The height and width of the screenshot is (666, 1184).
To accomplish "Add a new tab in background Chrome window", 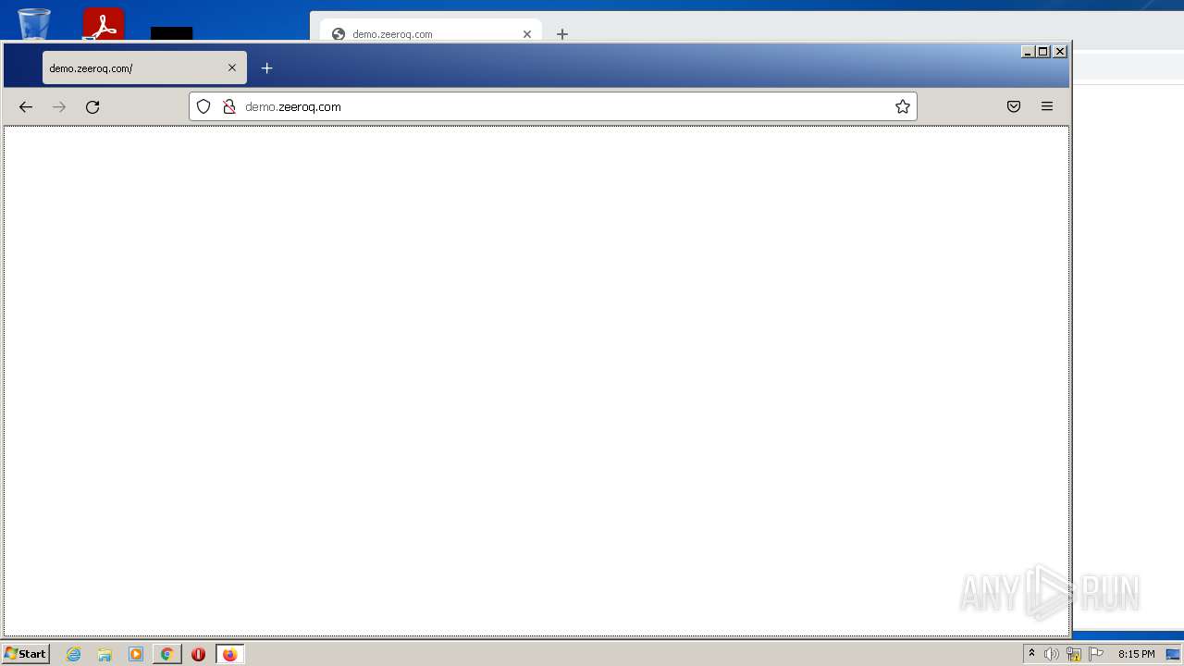I will point(562,34).
